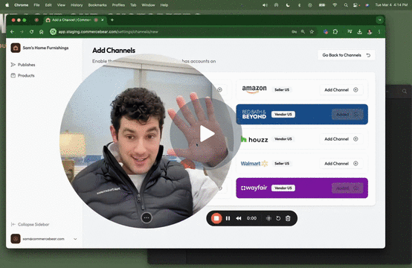Expand the sam@commercebear.com account menu
The image size is (412, 268).
[75, 239]
